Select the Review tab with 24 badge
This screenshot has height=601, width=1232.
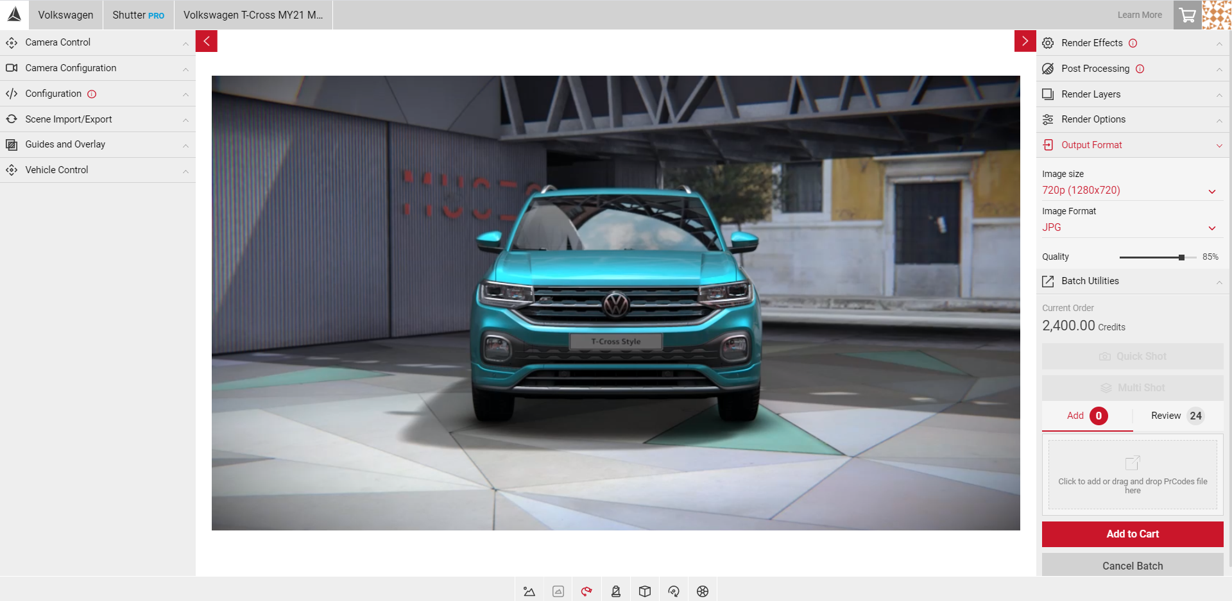1177,416
